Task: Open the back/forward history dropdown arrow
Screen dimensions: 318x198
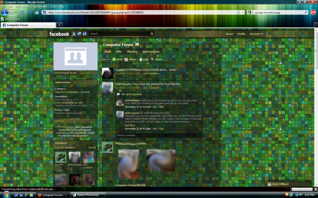Action: pos(16,12)
